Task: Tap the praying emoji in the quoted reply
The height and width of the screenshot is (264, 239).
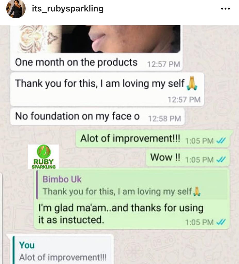Action: pyautogui.click(x=197, y=192)
